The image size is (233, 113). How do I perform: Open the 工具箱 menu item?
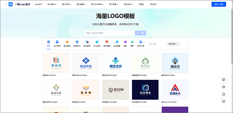pos(141,4)
